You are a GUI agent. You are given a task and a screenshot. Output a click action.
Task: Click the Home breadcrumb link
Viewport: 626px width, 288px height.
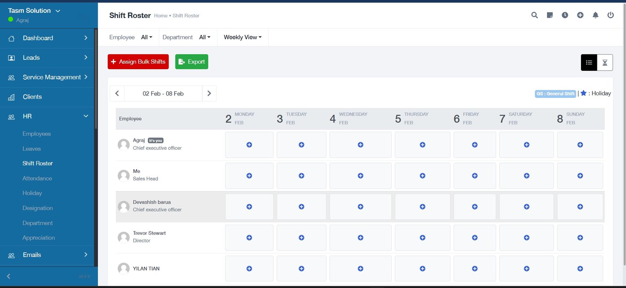coord(160,16)
